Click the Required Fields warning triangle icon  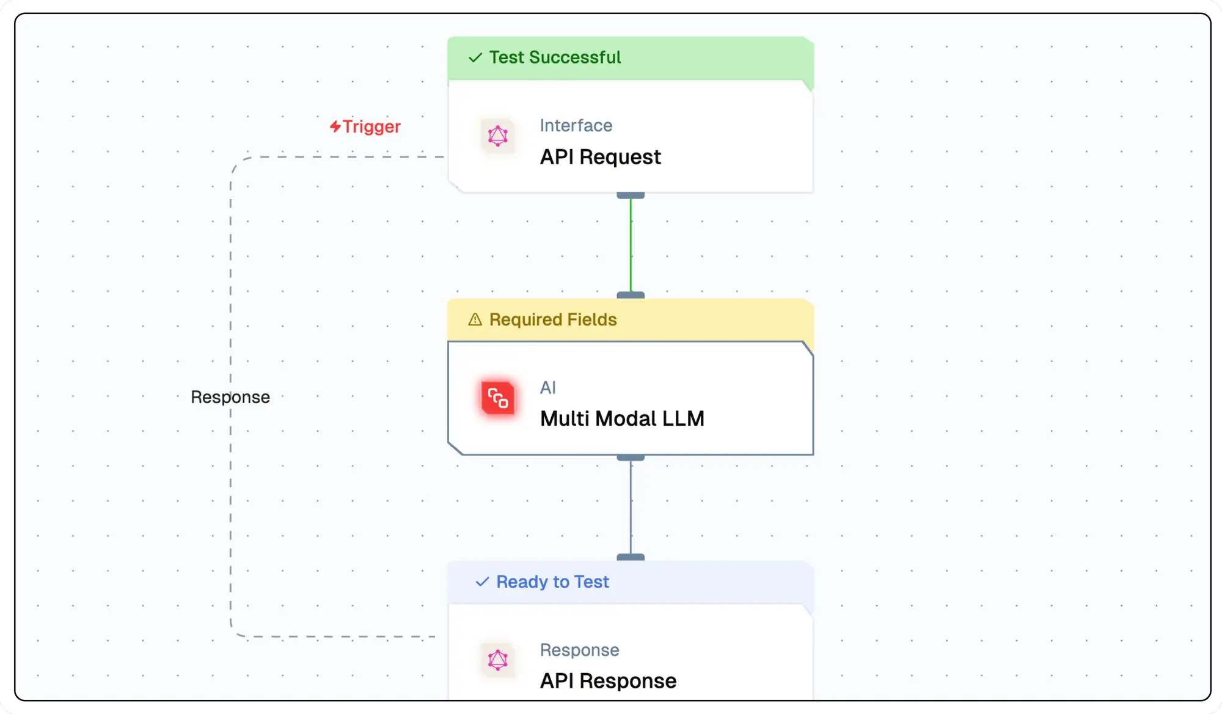tap(475, 319)
